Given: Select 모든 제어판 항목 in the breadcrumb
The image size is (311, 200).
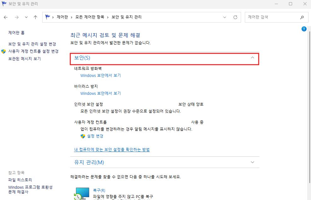Looking at the screenshot, I should tap(90, 17).
